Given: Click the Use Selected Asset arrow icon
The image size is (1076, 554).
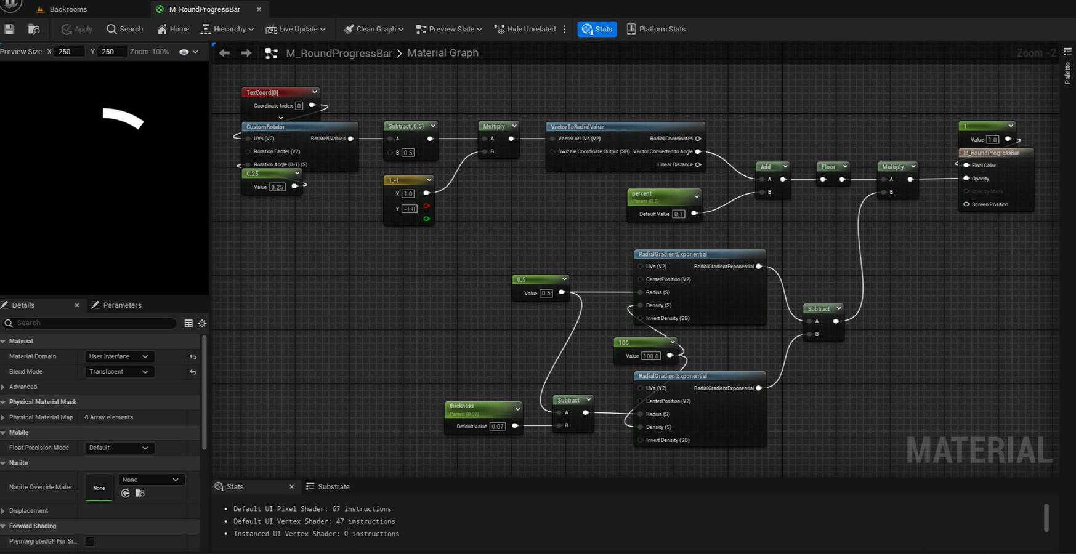Looking at the screenshot, I should [126, 493].
